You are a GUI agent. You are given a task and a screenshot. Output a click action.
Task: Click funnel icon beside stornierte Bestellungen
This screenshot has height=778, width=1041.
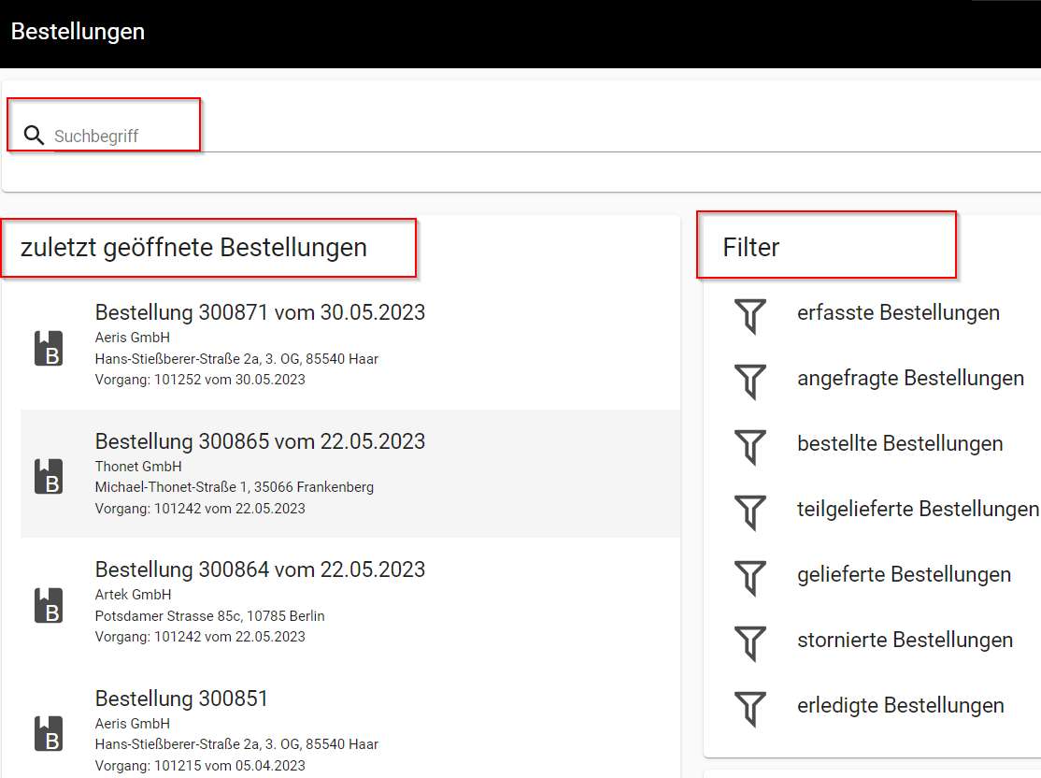pos(750,643)
